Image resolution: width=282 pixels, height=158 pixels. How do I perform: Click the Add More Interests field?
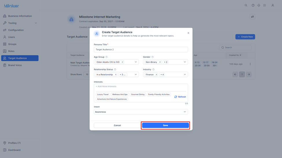point(141,86)
